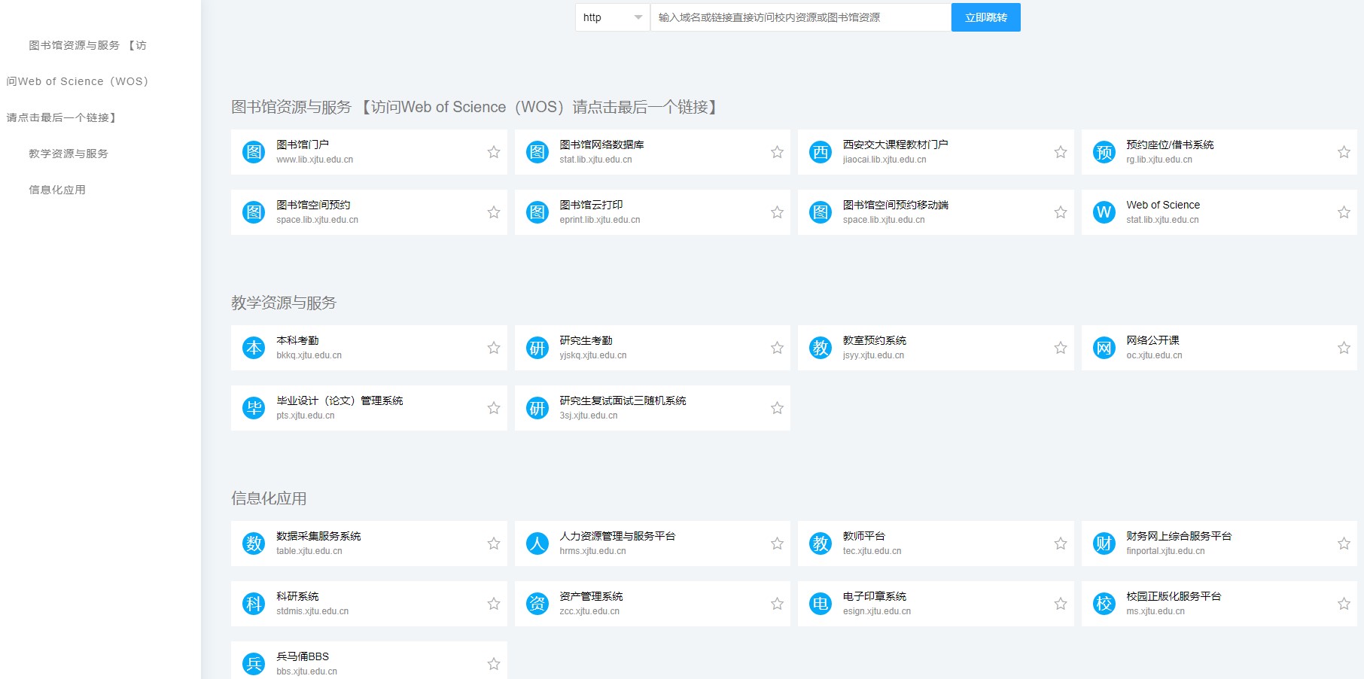Star the 教室预约系统 card
Image resolution: width=1364 pixels, height=679 pixels.
[x=1061, y=348]
